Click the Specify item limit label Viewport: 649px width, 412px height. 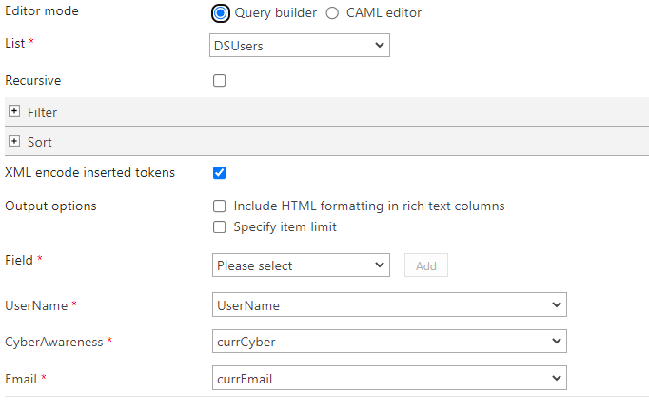tap(285, 227)
